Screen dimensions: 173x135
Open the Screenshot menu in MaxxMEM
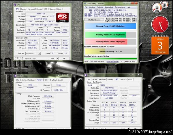(109, 7)
